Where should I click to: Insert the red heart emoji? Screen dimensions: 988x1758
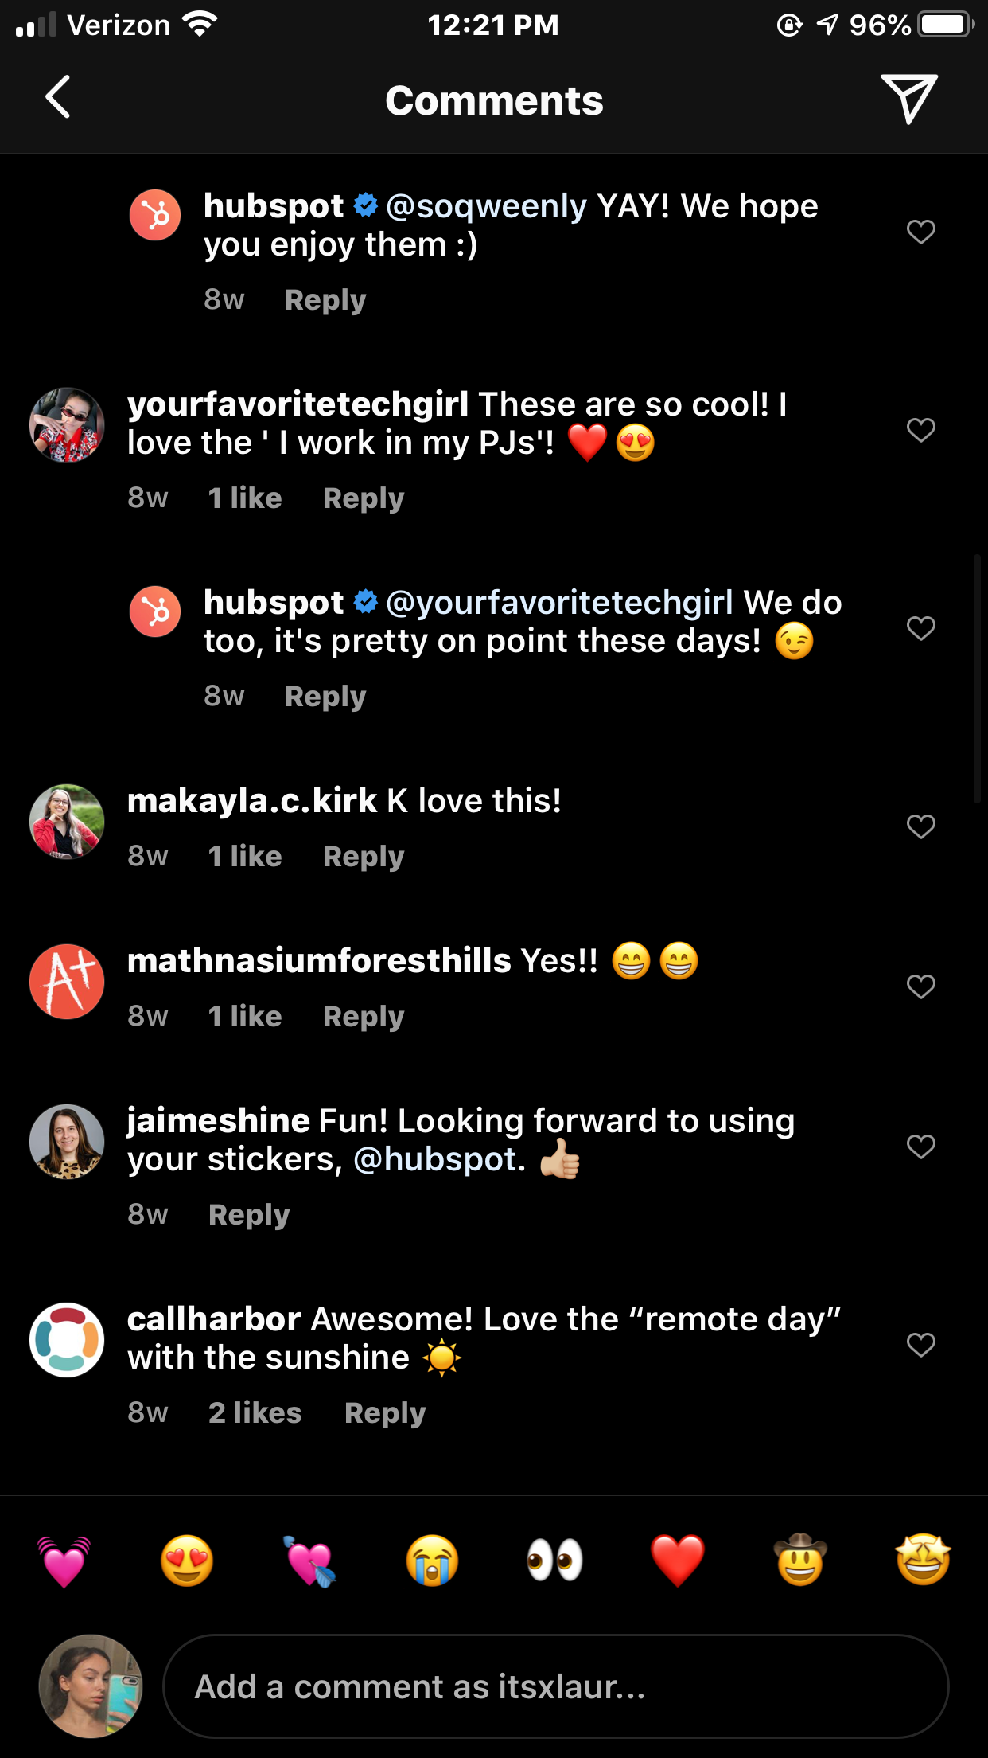click(678, 1561)
